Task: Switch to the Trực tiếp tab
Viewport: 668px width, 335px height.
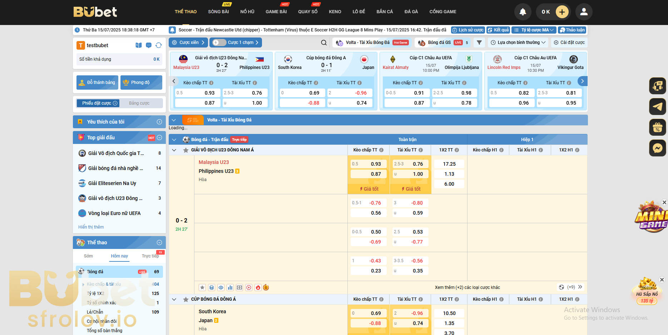Action: [150, 256]
